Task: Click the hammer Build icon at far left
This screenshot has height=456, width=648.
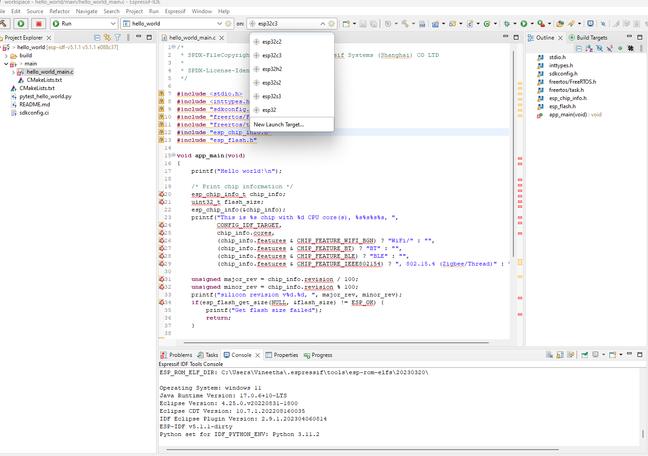Action: pyautogui.click(x=3, y=24)
